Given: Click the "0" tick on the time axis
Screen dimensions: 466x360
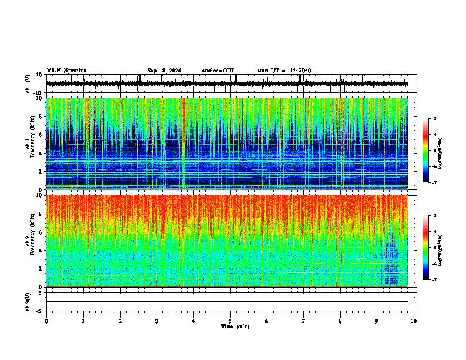Looking at the screenshot, I should click(46, 321).
